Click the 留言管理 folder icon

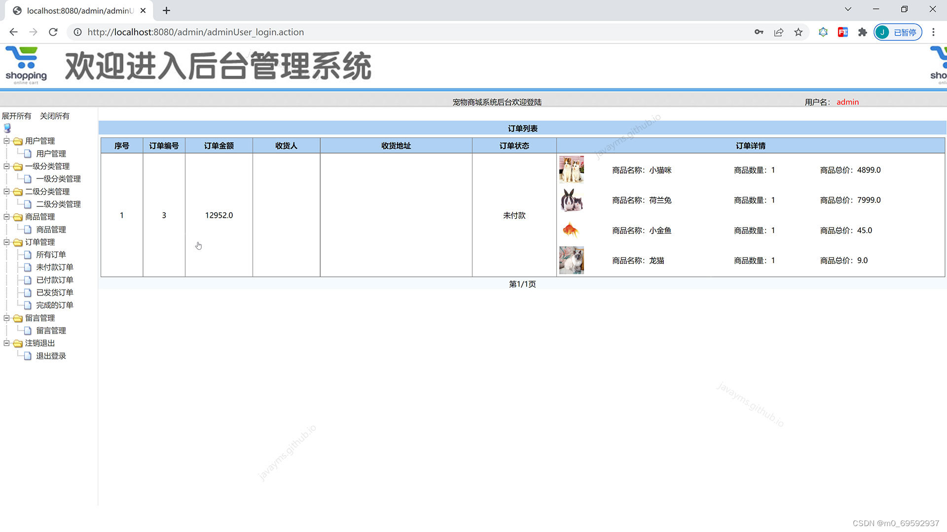click(18, 318)
